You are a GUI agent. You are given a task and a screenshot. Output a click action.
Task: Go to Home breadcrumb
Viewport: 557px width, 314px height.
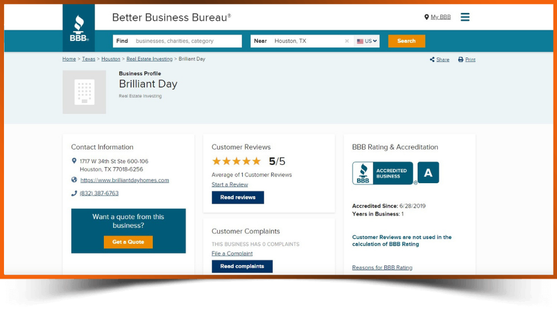click(69, 59)
